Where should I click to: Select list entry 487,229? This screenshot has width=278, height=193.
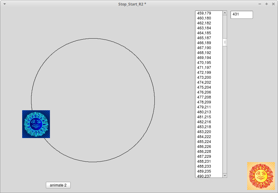(204, 157)
